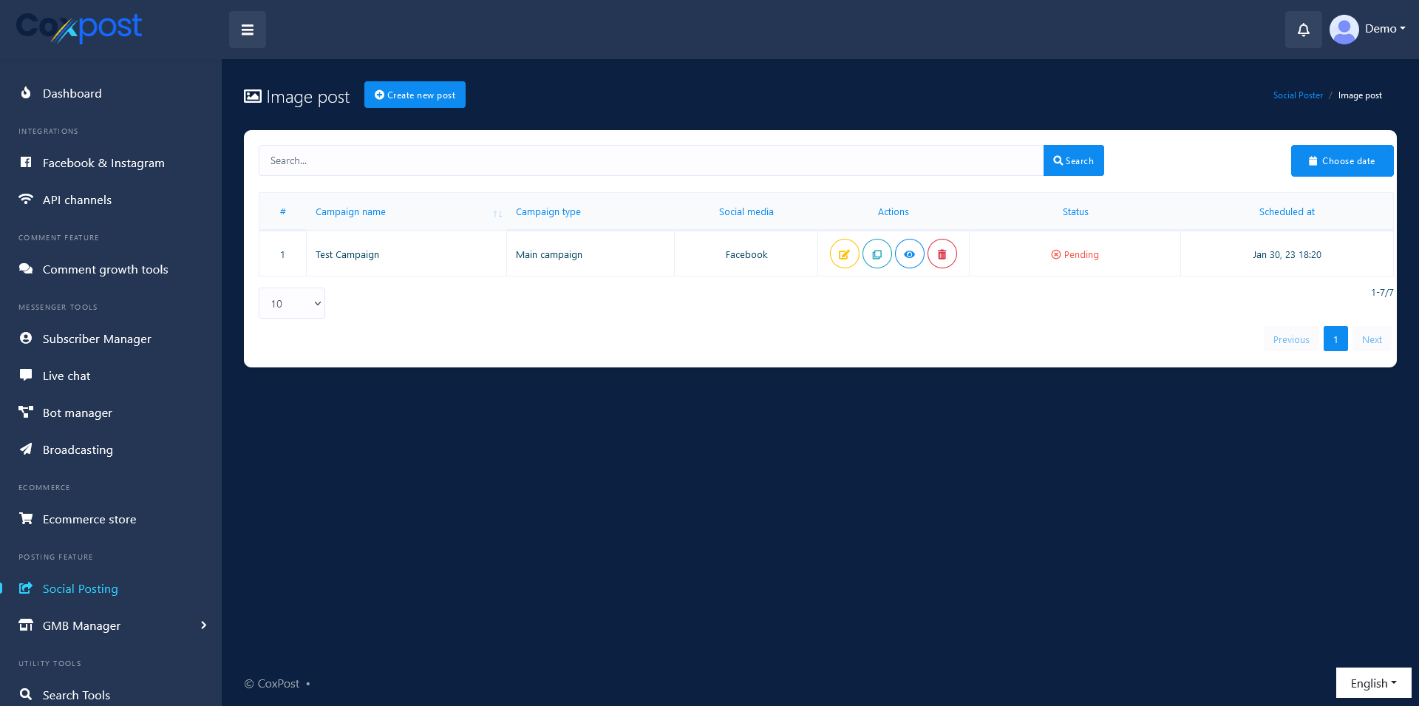This screenshot has width=1419, height=706.
Task: Open the Demo account dropdown
Action: [x=1385, y=29]
